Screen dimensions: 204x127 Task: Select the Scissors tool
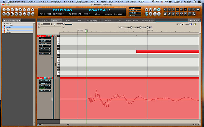pyautogui.click(x=173, y=14)
